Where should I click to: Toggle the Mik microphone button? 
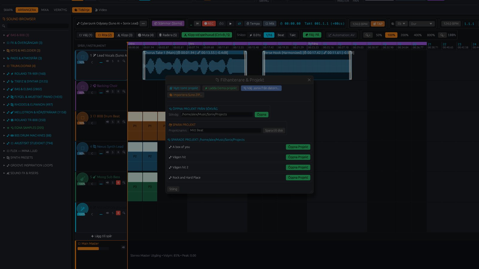pos(269,24)
